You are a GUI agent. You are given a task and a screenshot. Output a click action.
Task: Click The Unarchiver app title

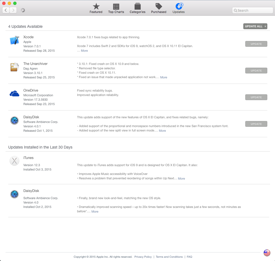[36, 64]
